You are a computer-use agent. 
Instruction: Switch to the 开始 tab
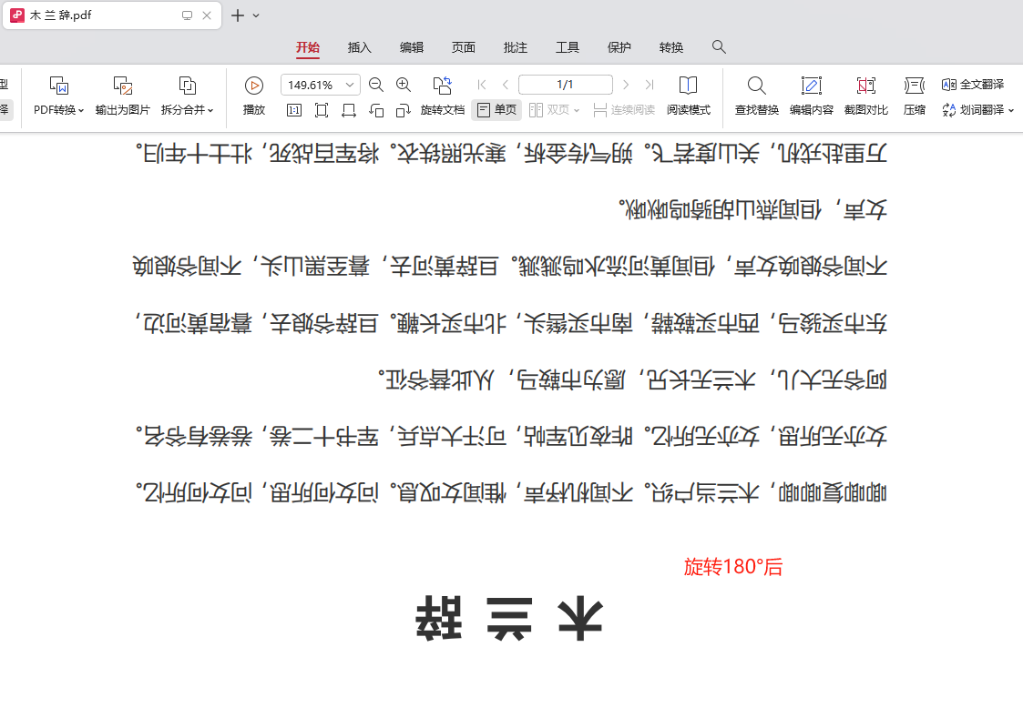coord(308,47)
